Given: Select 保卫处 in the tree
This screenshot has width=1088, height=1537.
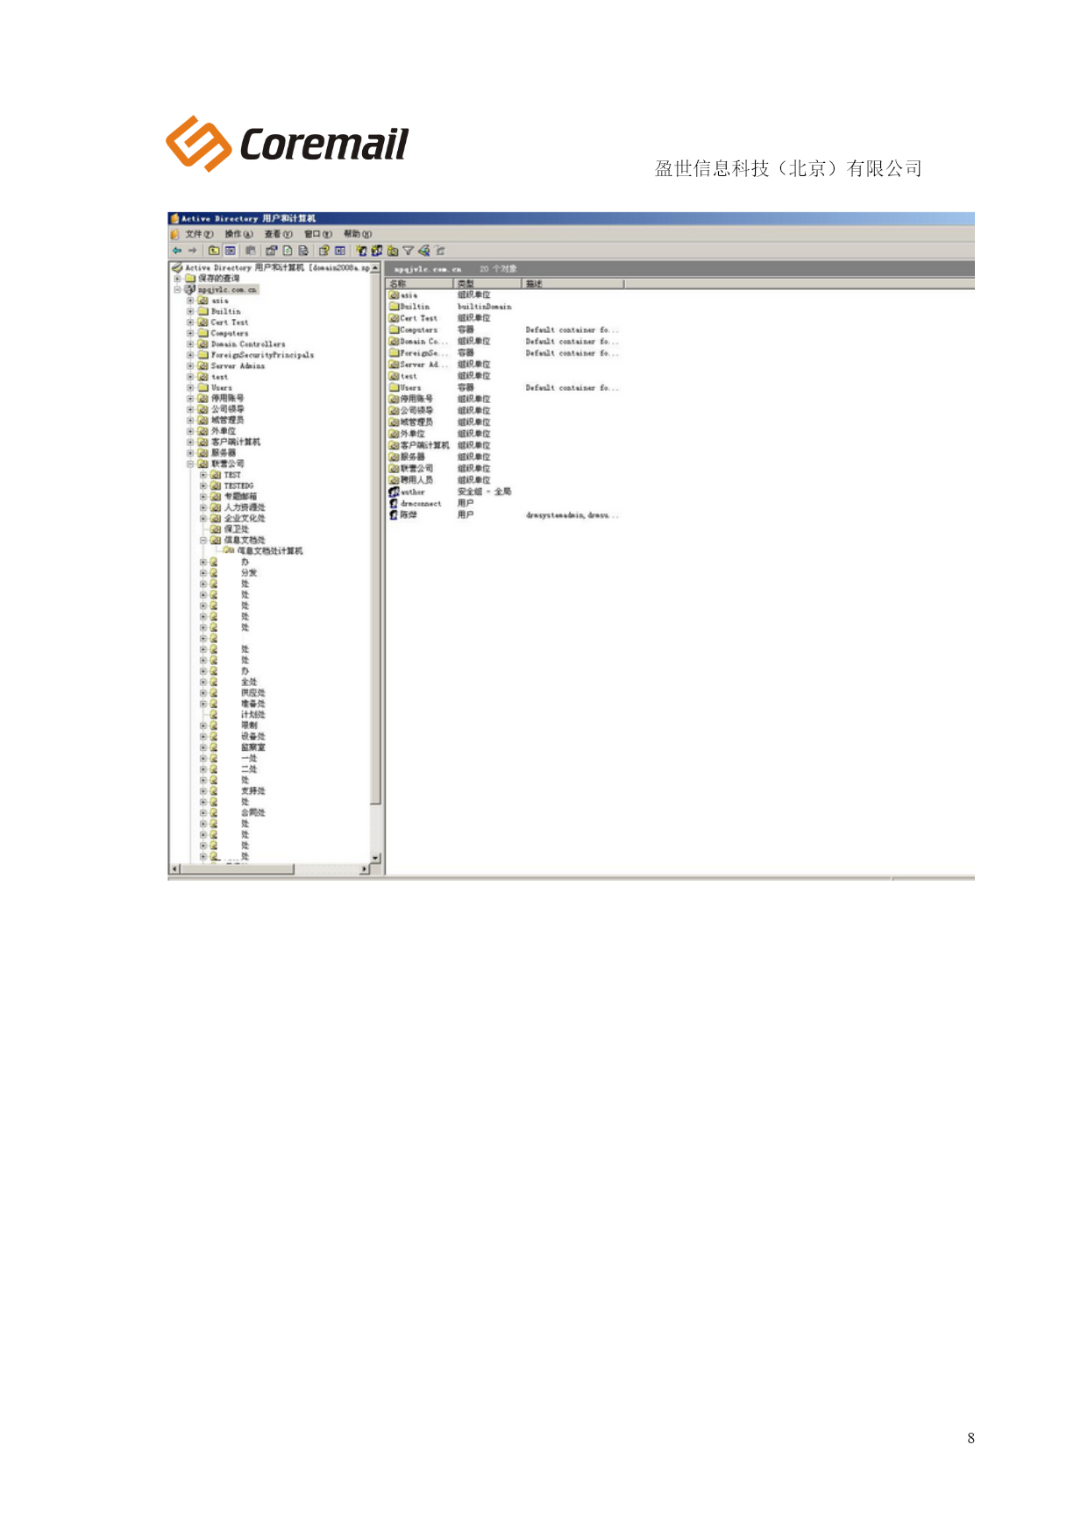Looking at the screenshot, I should click(x=237, y=529).
